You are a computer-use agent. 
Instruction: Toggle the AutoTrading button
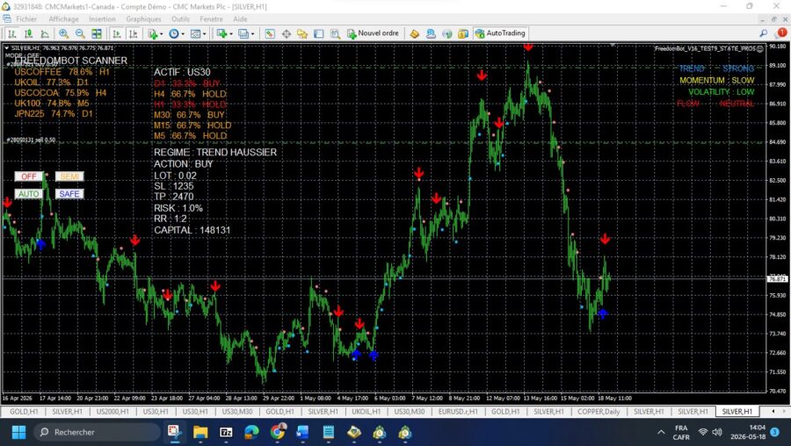coord(500,33)
